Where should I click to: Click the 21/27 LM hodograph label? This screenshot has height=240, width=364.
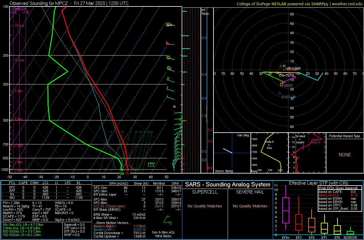pos(288,97)
